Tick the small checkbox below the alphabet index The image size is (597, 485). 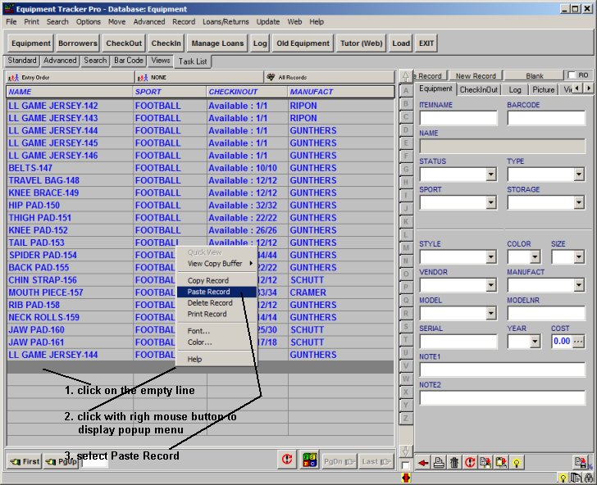pos(406,465)
